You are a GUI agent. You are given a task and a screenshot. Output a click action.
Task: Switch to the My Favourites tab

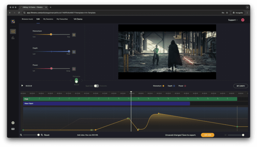62,19
